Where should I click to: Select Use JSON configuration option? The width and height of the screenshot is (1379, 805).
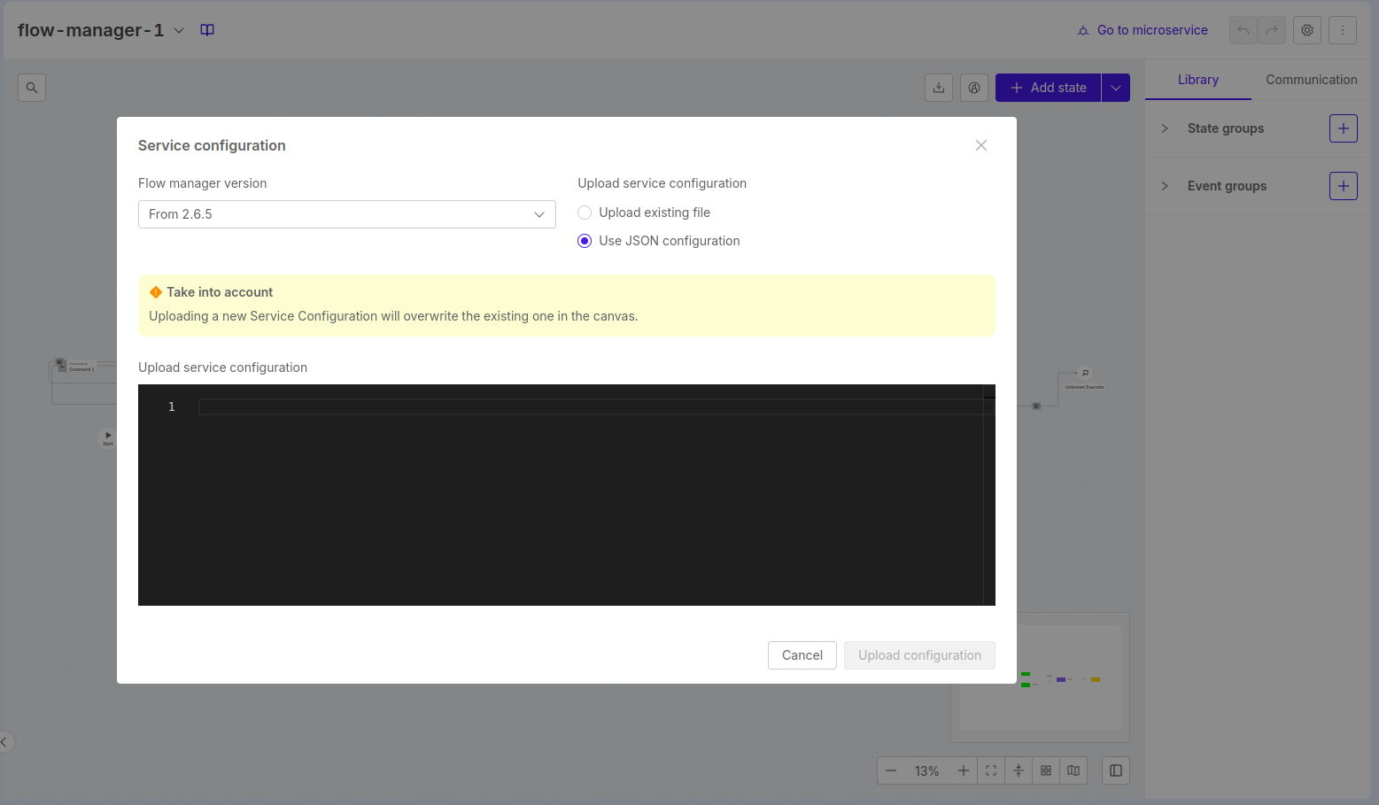585,241
